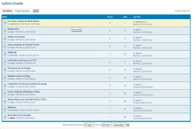Focus the Search this forum field

(24, 11)
